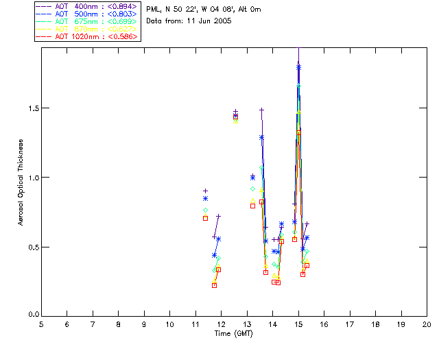
Task: Click the Aerosol Optical Thickness axis label
Action: (x=21, y=182)
